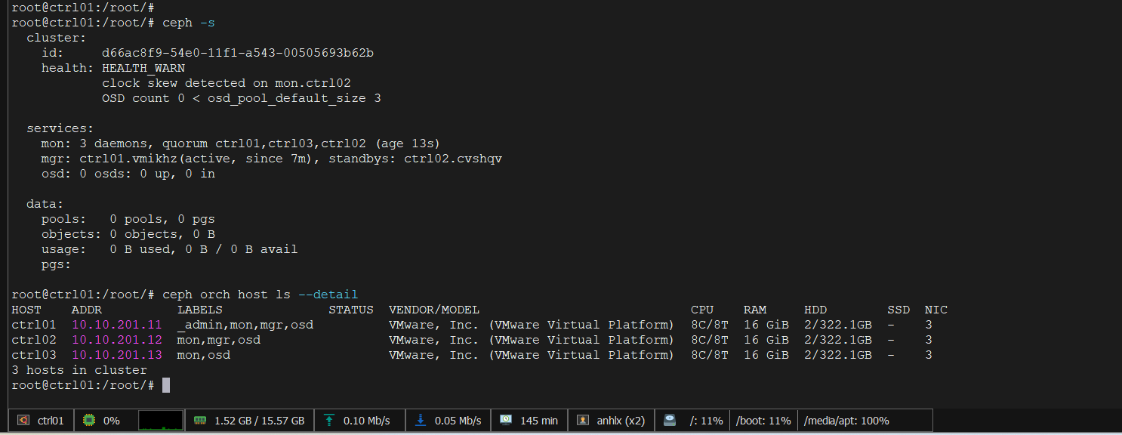Click the uptime monitor clock icon
1122x435 pixels.
click(506, 421)
